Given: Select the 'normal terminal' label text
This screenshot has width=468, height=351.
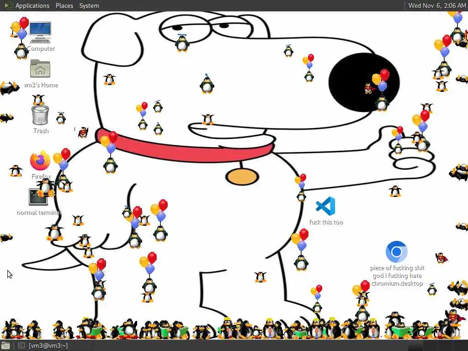Looking at the screenshot, I should pyautogui.click(x=39, y=213).
